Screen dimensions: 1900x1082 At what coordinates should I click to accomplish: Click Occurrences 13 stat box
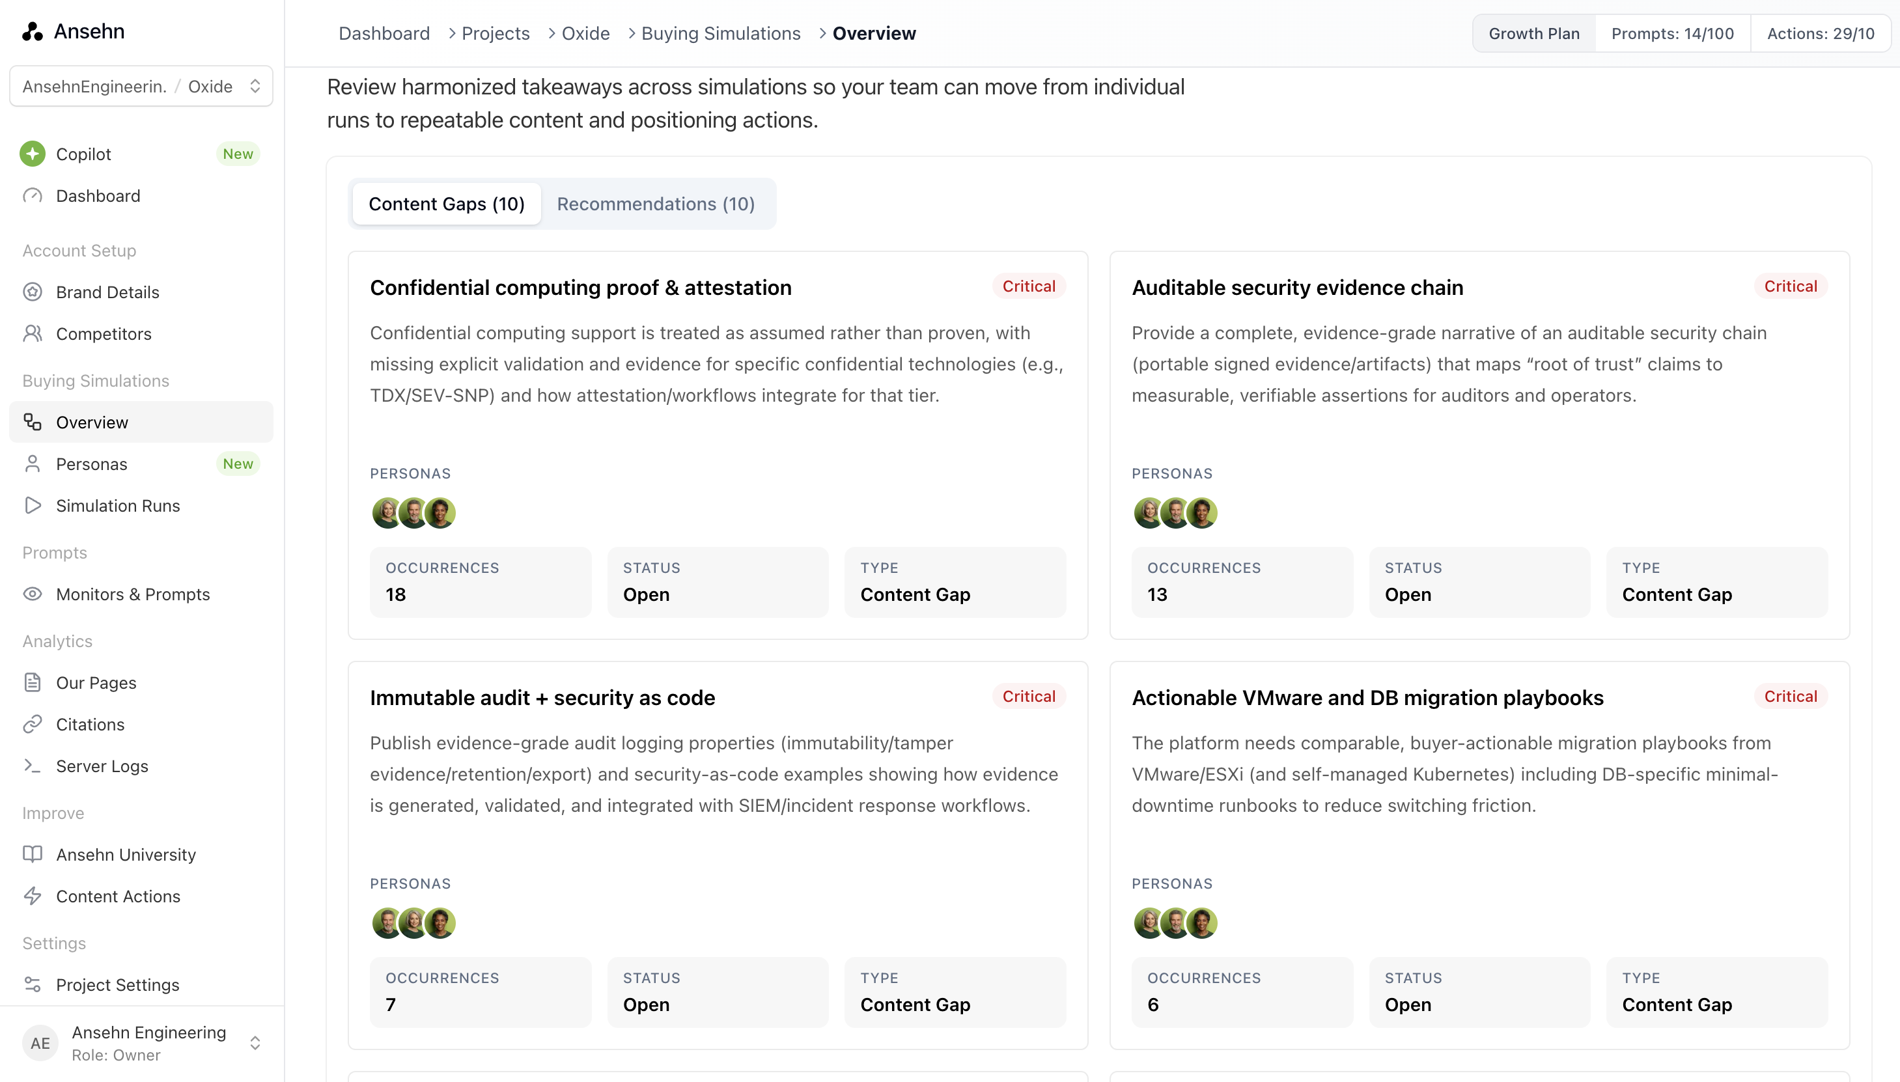pyautogui.click(x=1242, y=582)
